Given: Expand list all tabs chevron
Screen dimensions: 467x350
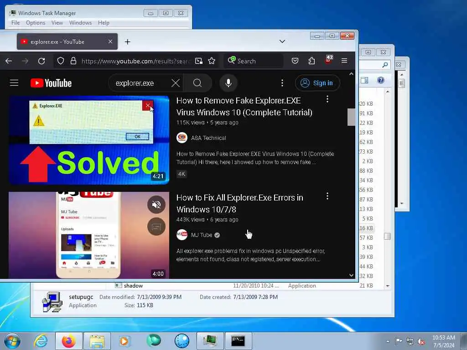Looking at the screenshot, I should pyautogui.click(x=282, y=41).
